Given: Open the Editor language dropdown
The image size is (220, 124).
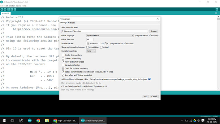Looking at the screenshot, I should (x=110, y=36).
